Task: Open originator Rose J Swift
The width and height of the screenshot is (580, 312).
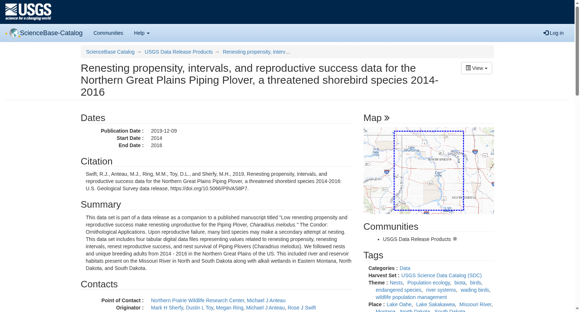Action: [302, 308]
